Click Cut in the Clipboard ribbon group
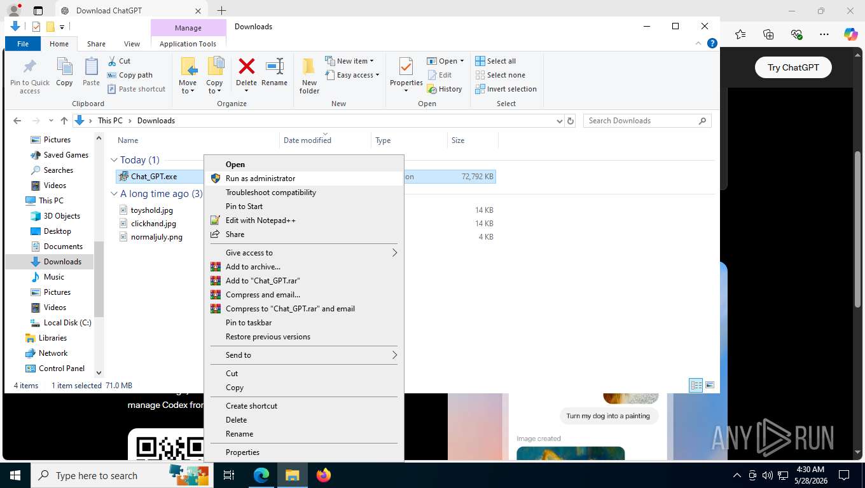 [x=118, y=61]
